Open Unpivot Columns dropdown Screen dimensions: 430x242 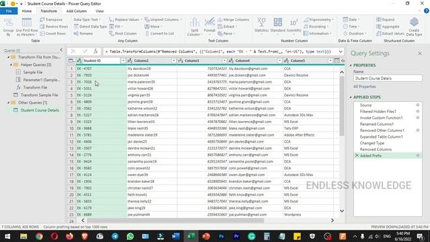click(163, 19)
